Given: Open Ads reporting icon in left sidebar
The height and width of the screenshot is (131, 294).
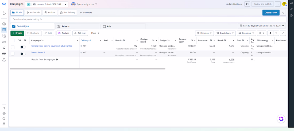Looking at the screenshot, I should 4,36.
